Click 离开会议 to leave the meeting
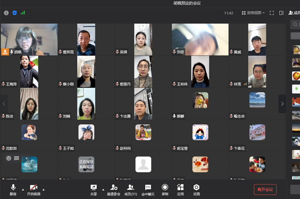 (x=265, y=189)
